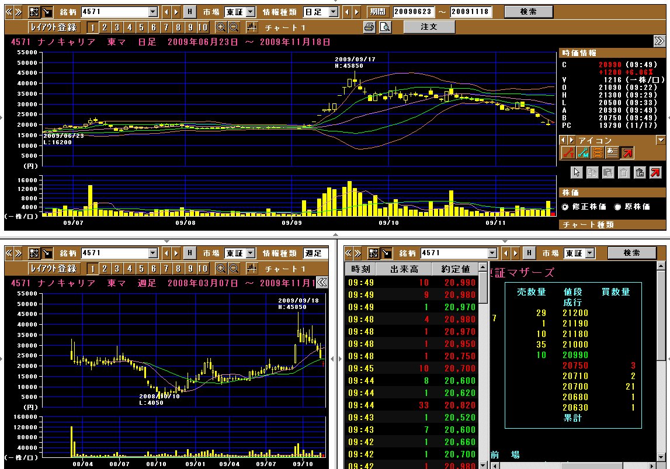This screenshot has height=469, width=670.
Task: Select the text annotation tool icon
Action: click(612, 153)
